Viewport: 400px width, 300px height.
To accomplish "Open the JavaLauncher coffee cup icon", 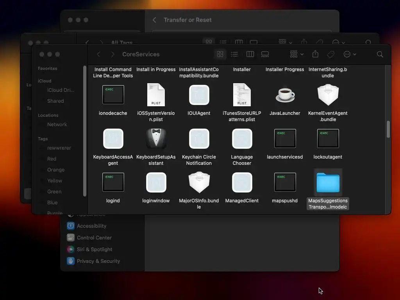I will click(285, 95).
